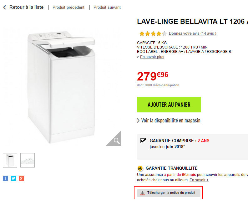
Task: Click the star rating icons
Action: (153, 33)
